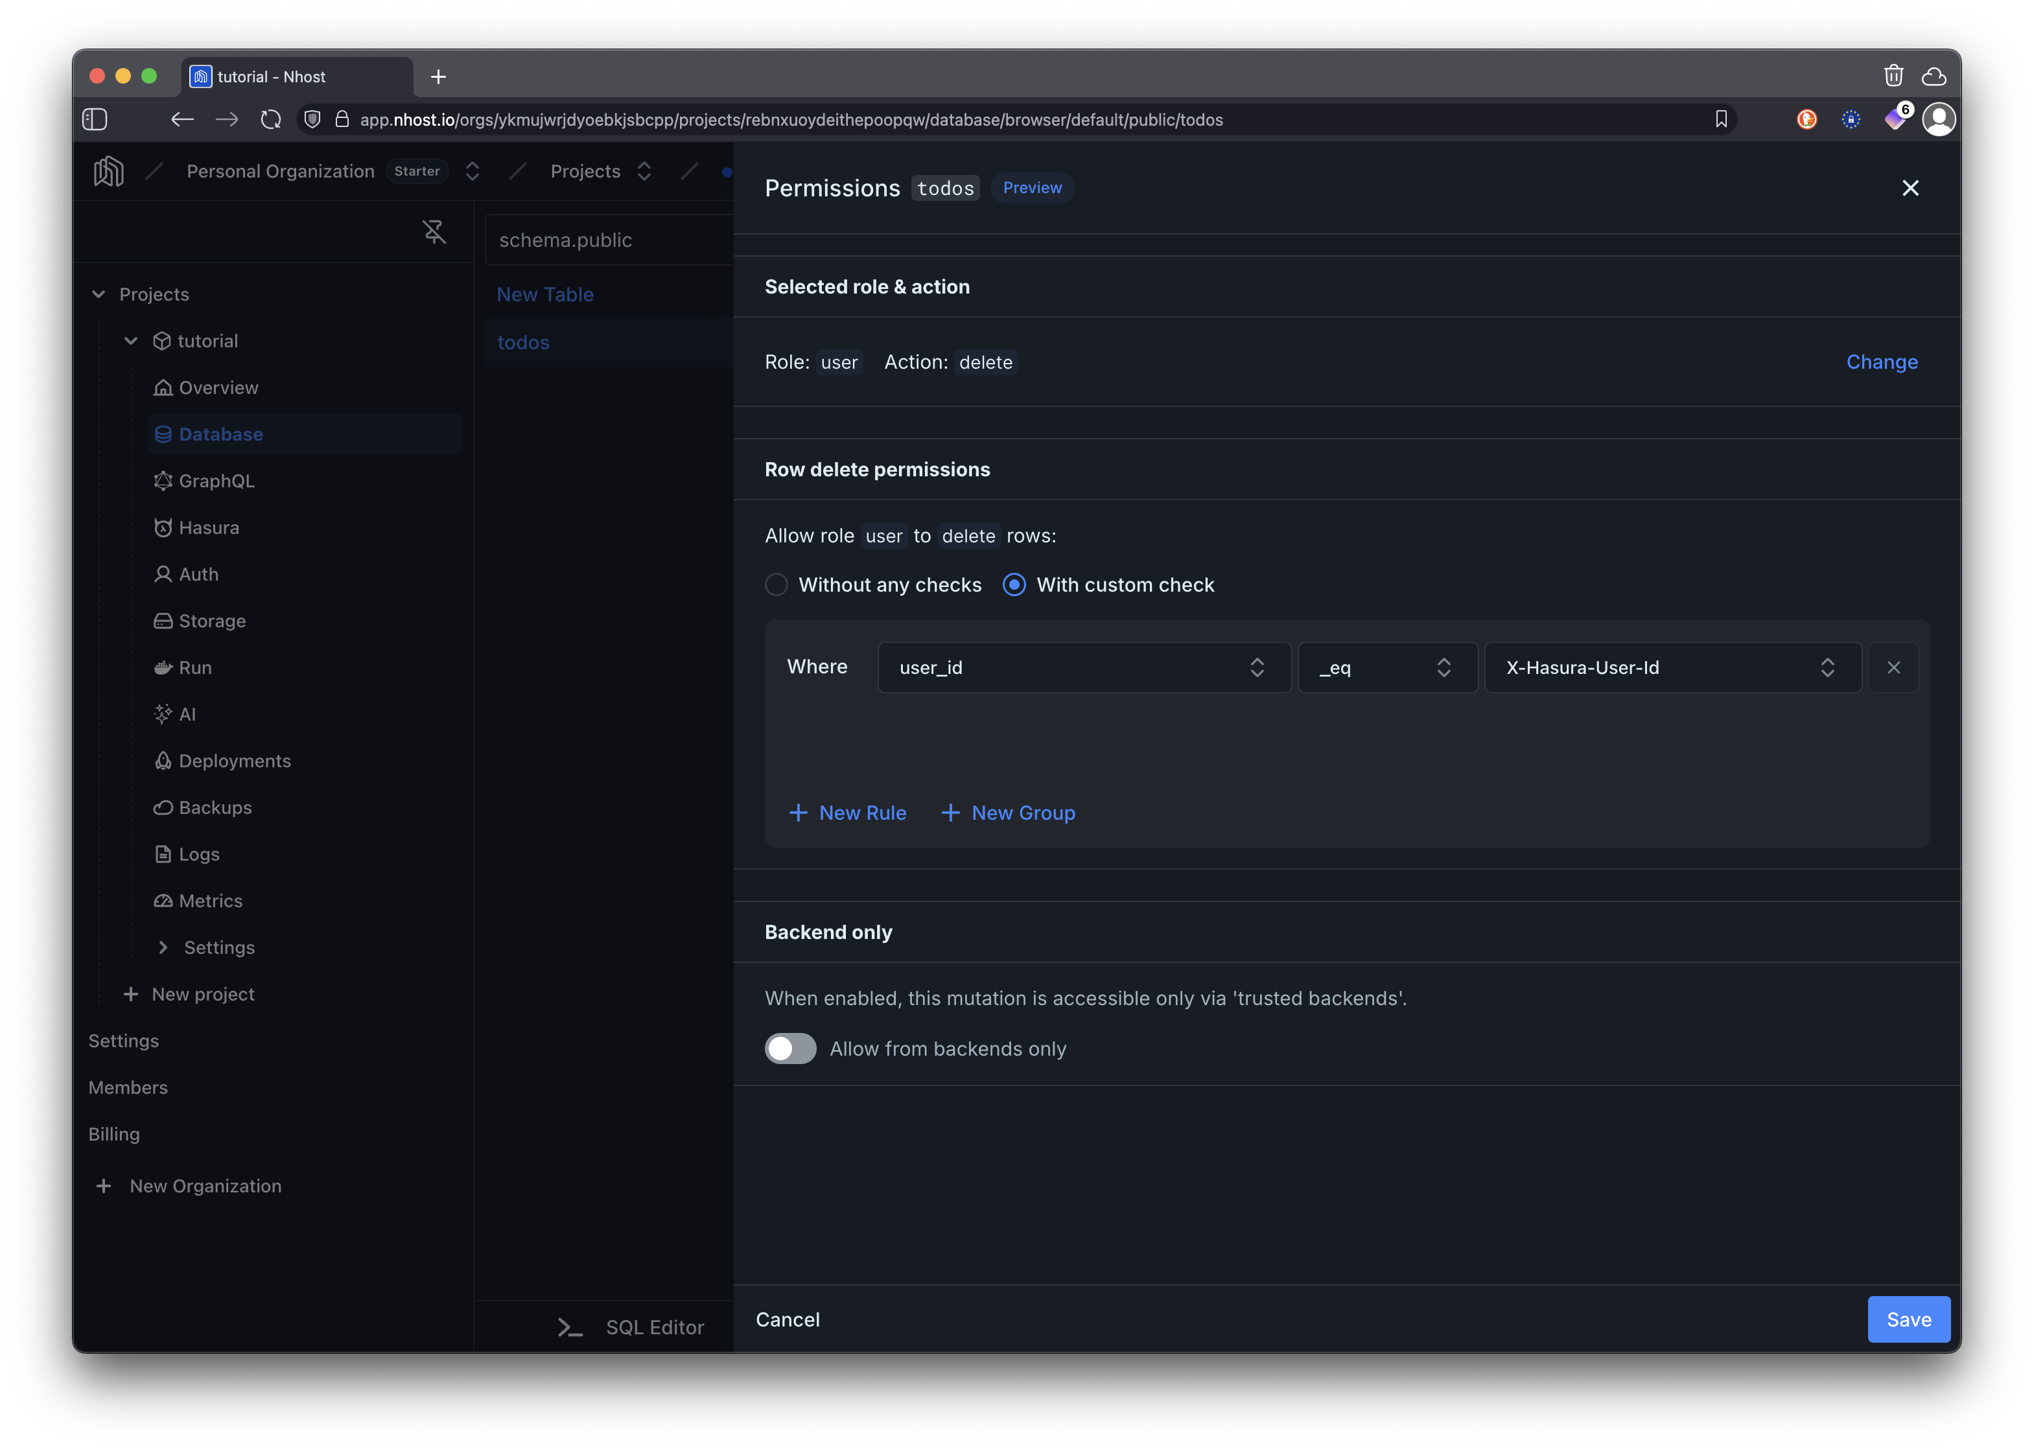Open the Database section in sidebar
Screen dimensions: 2034x1449
(220, 434)
